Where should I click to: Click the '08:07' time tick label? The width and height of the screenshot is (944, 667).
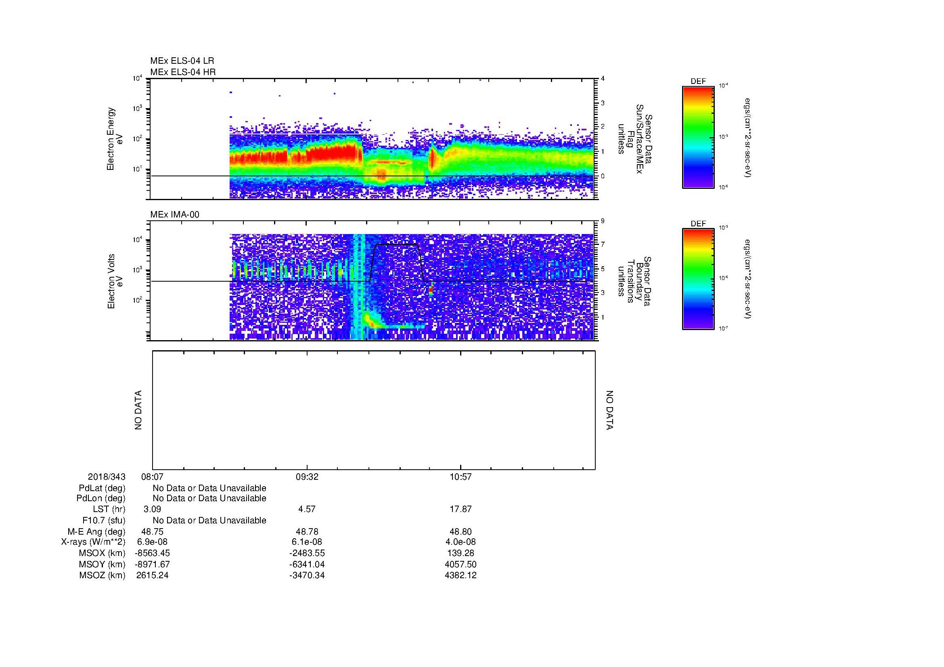[x=152, y=477]
